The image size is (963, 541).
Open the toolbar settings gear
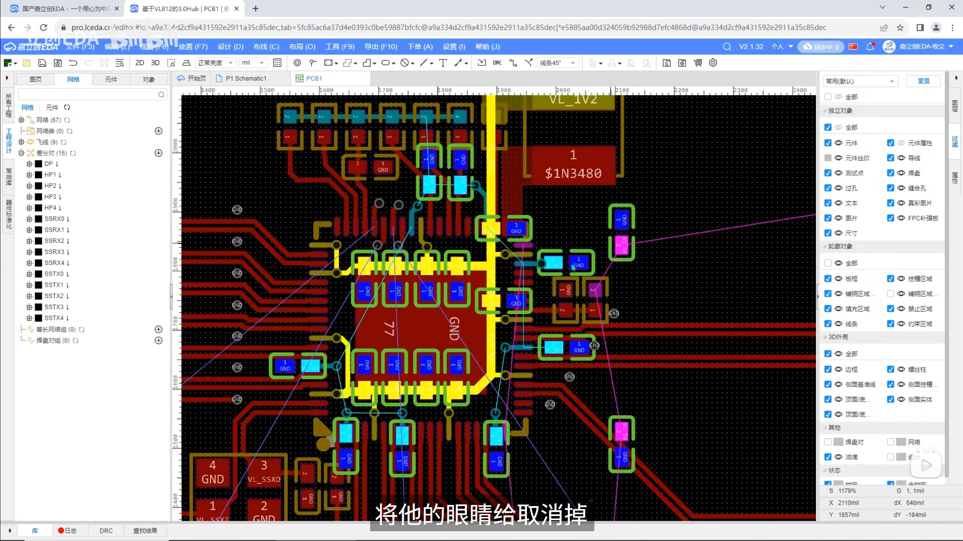[713, 63]
